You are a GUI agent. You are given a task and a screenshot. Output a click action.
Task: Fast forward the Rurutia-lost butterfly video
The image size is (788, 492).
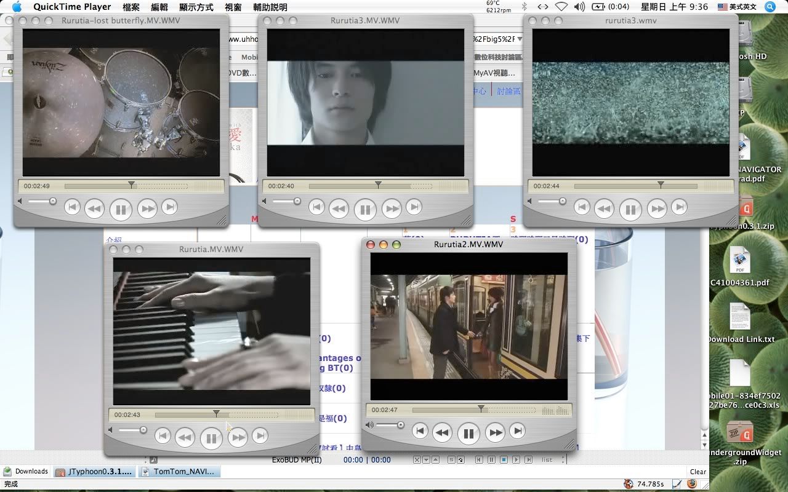[148, 209]
